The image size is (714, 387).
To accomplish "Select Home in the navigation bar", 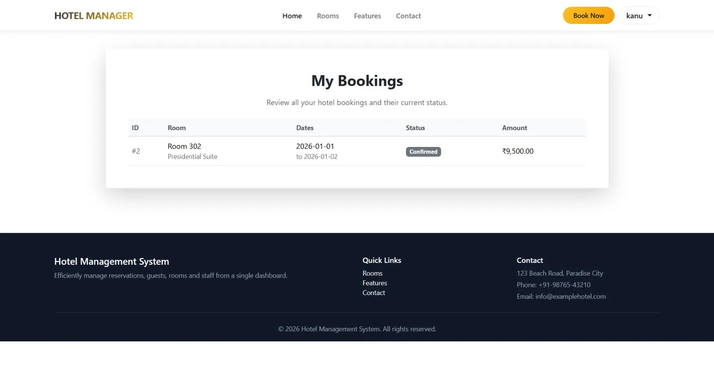I will (292, 15).
